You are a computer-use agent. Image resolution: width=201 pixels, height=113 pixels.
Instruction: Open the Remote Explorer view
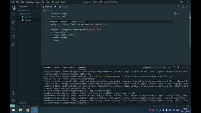click(13, 37)
